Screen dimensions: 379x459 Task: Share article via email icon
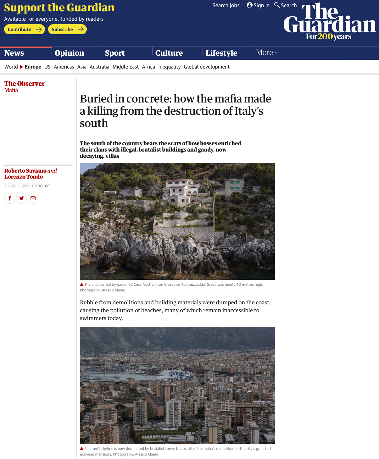pyautogui.click(x=33, y=198)
